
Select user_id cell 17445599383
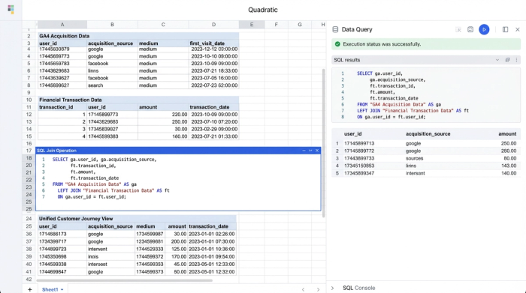click(113, 136)
